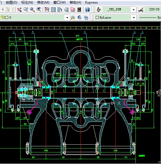Open the Properties palette icon
Screen dimensions: 161x164
pyautogui.click(x=47, y=10)
